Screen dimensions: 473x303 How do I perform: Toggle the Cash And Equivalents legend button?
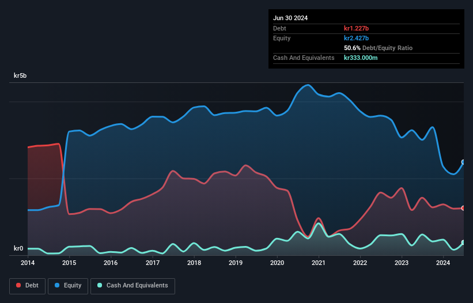133,286
